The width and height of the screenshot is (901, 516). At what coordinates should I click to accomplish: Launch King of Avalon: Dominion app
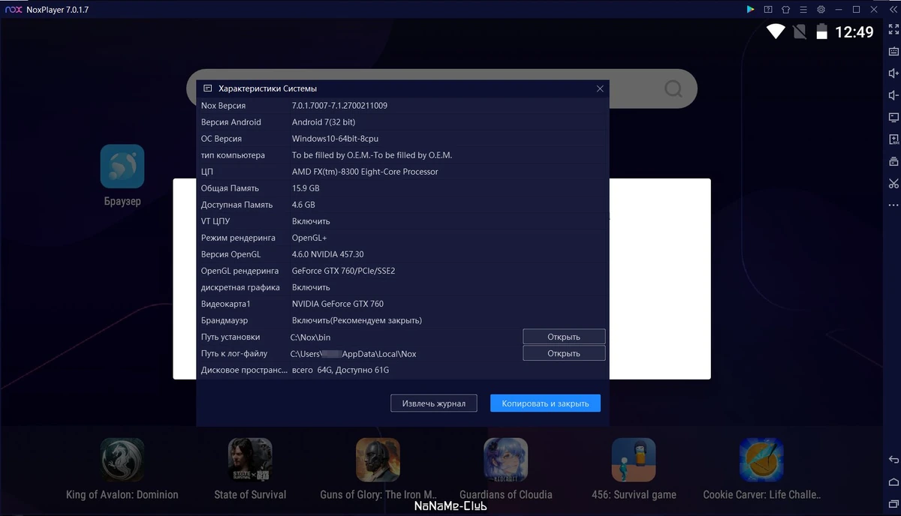pyautogui.click(x=122, y=460)
